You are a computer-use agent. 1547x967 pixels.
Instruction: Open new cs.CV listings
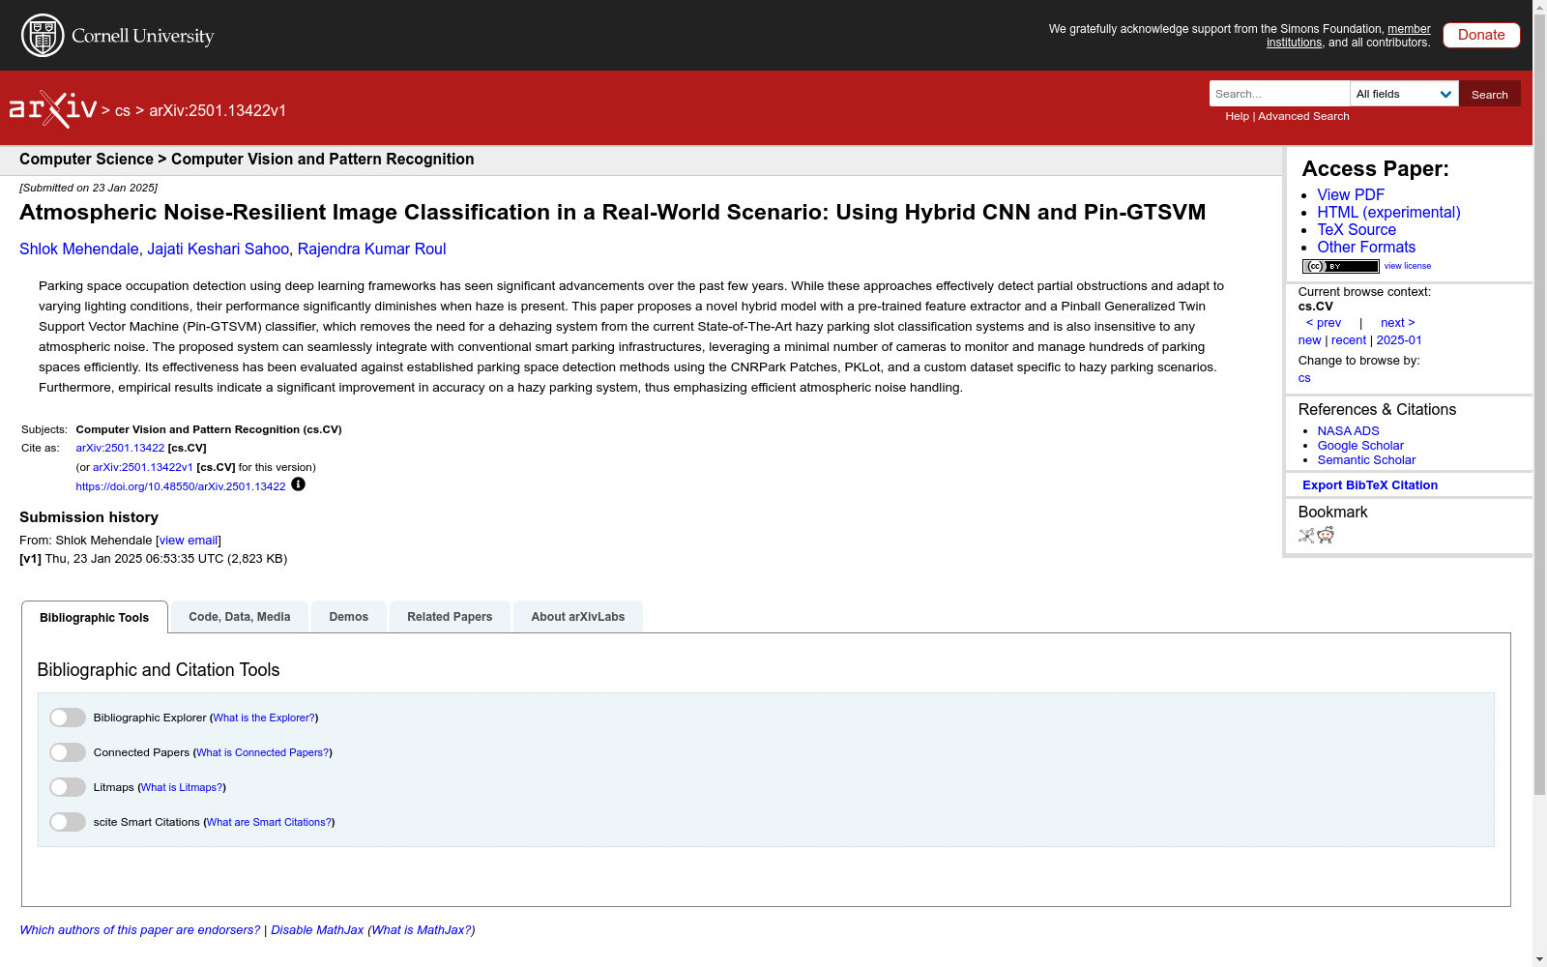(1309, 340)
